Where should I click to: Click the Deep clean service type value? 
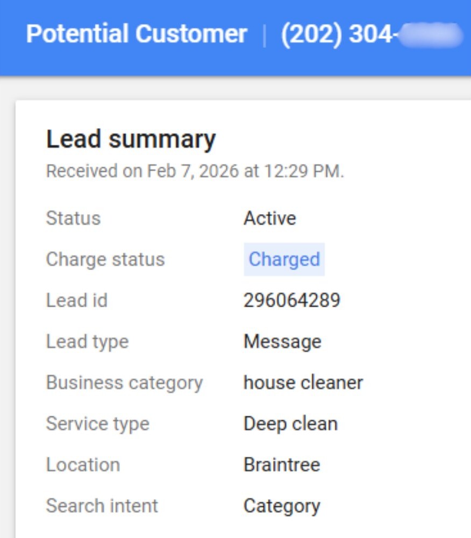(x=290, y=424)
